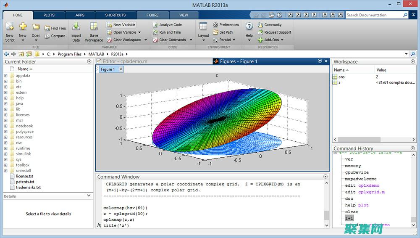Click the Request Support button
This screenshot has width=420, height=238.
coord(277,32)
